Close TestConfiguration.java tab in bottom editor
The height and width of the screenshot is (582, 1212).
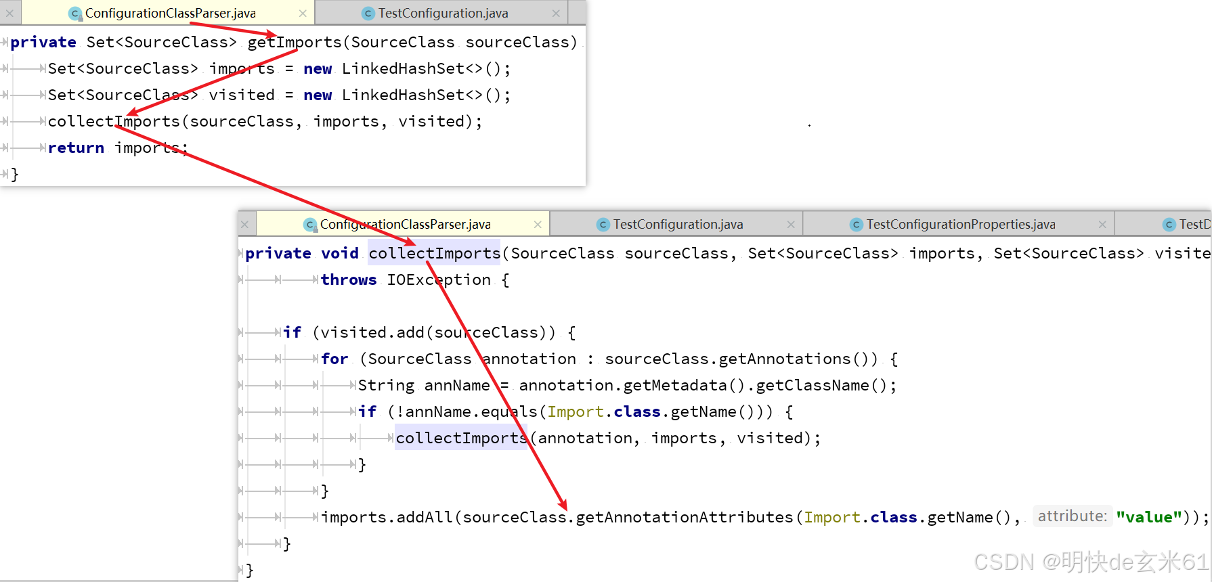click(x=791, y=225)
